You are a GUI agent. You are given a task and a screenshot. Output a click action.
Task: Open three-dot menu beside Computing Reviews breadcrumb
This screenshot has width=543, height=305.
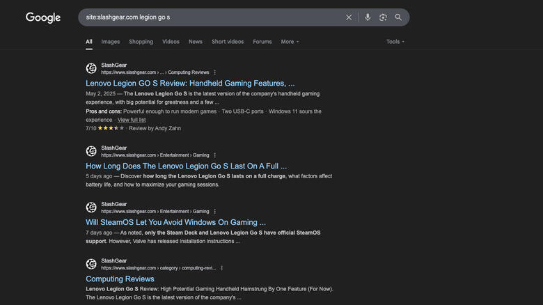(x=214, y=72)
